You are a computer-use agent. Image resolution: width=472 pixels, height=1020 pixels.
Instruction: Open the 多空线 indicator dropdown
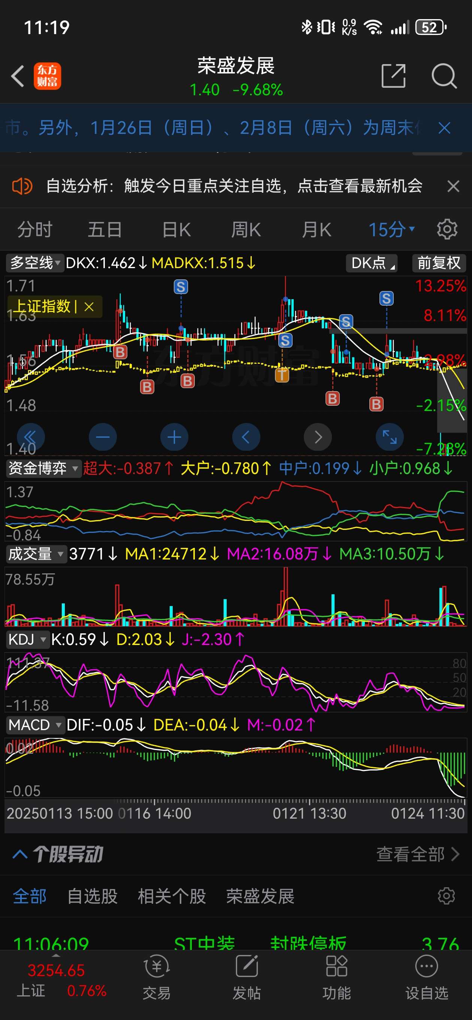[x=35, y=263]
